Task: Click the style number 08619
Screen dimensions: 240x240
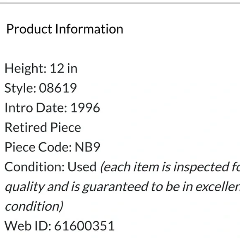Action: [x=58, y=88]
